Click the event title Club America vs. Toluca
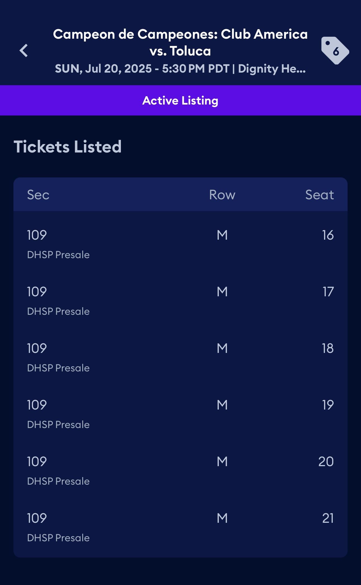The height and width of the screenshot is (585, 361). point(180,42)
